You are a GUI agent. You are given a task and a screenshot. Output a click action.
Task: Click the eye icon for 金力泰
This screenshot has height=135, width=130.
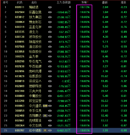50,57
